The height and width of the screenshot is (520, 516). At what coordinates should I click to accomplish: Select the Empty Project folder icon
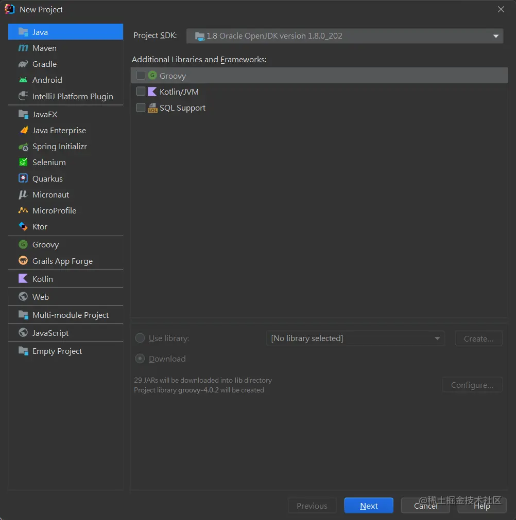click(x=23, y=351)
